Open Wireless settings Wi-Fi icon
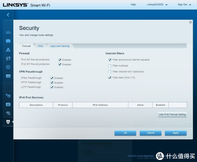 coord(8,113)
